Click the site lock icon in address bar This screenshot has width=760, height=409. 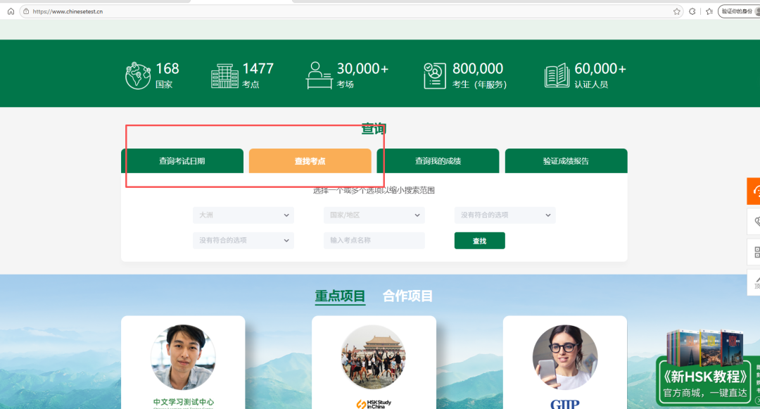[x=26, y=11]
